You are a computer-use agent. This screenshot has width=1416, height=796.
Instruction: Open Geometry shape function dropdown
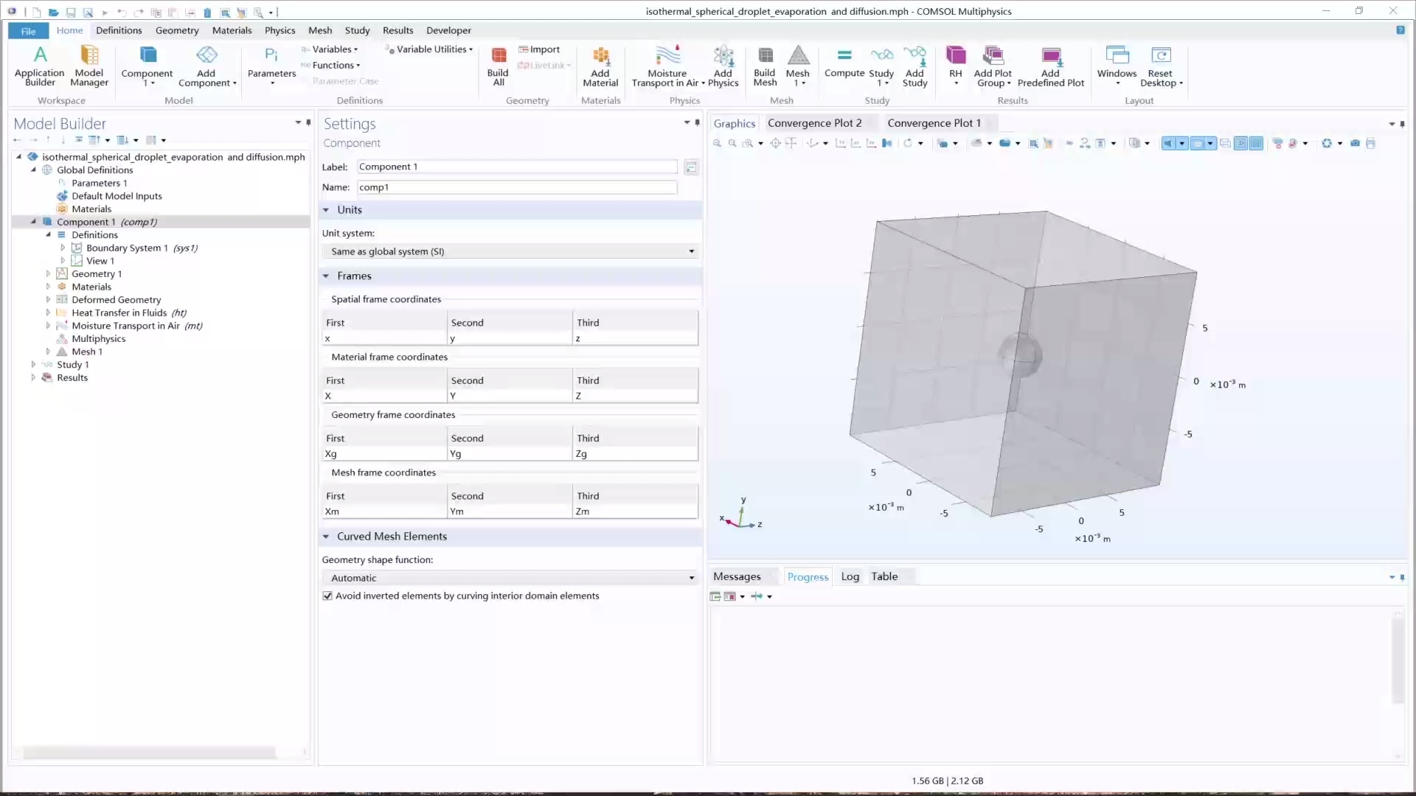[x=510, y=578]
